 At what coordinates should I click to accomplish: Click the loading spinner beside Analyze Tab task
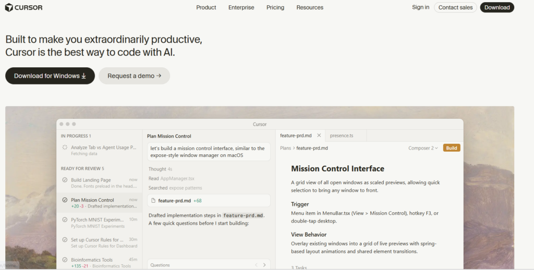tap(65, 148)
